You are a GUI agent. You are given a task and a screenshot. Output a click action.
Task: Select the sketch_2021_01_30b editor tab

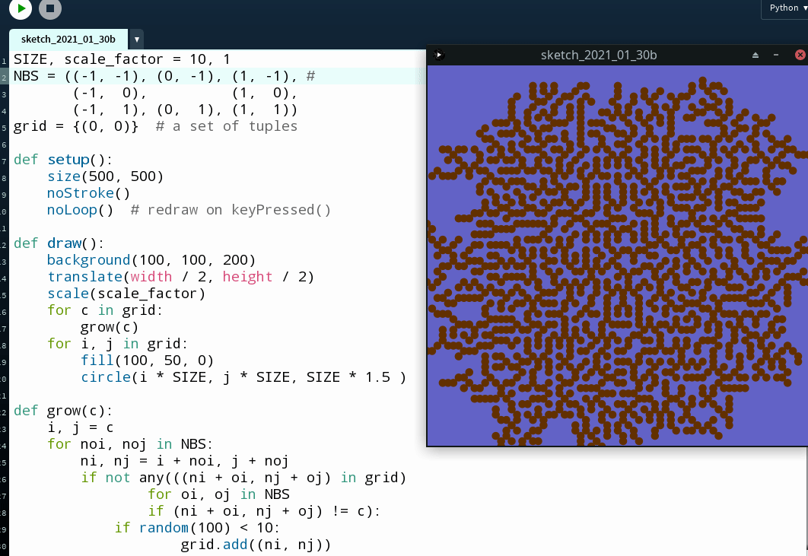tap(68, 39)
